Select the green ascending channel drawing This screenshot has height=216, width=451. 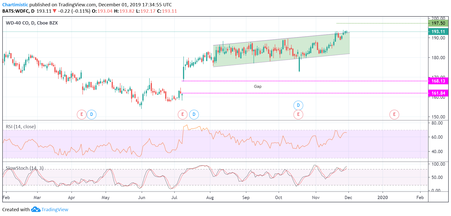(281, 50)
